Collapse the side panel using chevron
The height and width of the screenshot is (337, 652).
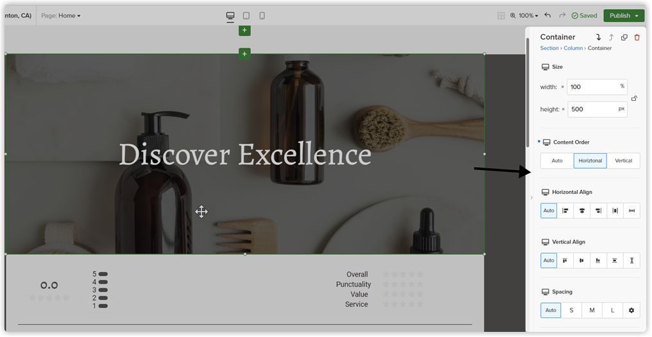point(531,198)
